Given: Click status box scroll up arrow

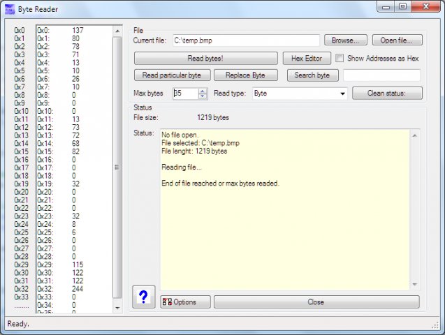Looking at the screenshot, I should (415, 135).
